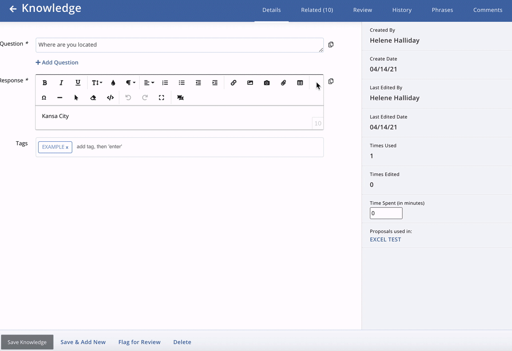Open the text color picker drop icon
The width and height of the screenshot is (512, 351).
[113, 83]
